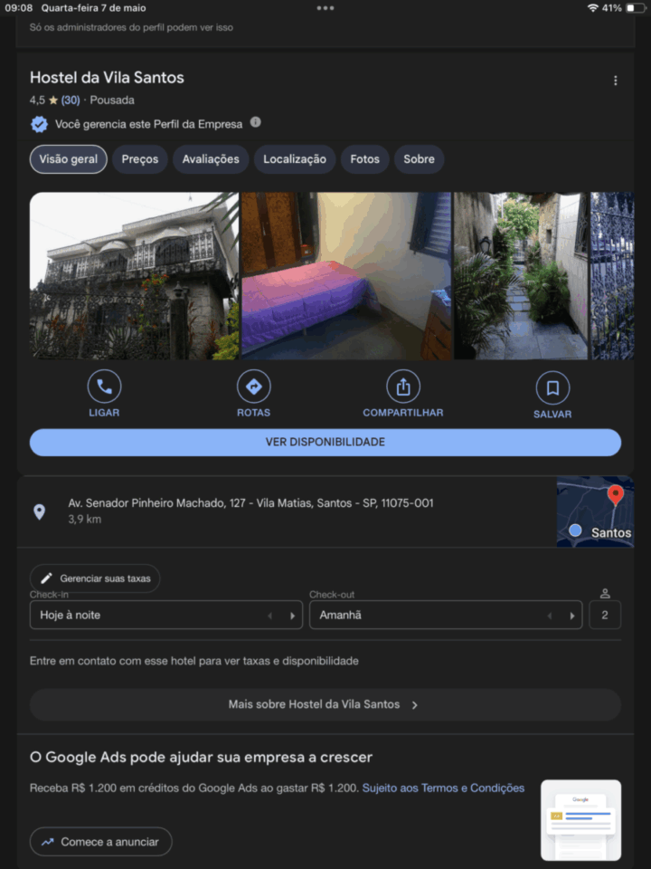Screen dimensions: 651x869
Task: Advance check-in date with right arrow
Action: point(292,616)
